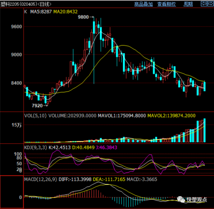Open the 周期 period selector

(188, 4)
